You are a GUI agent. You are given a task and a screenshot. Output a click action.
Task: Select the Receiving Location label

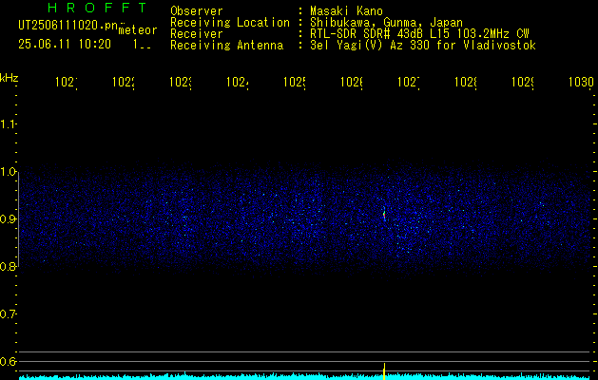pyautogui.click(x=230, y=23)
